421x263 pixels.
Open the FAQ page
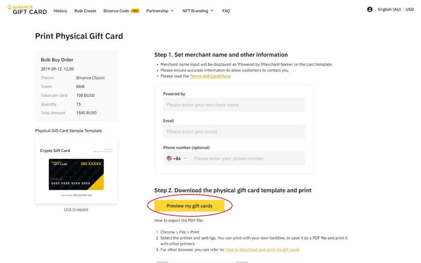[x=226, y=11]
